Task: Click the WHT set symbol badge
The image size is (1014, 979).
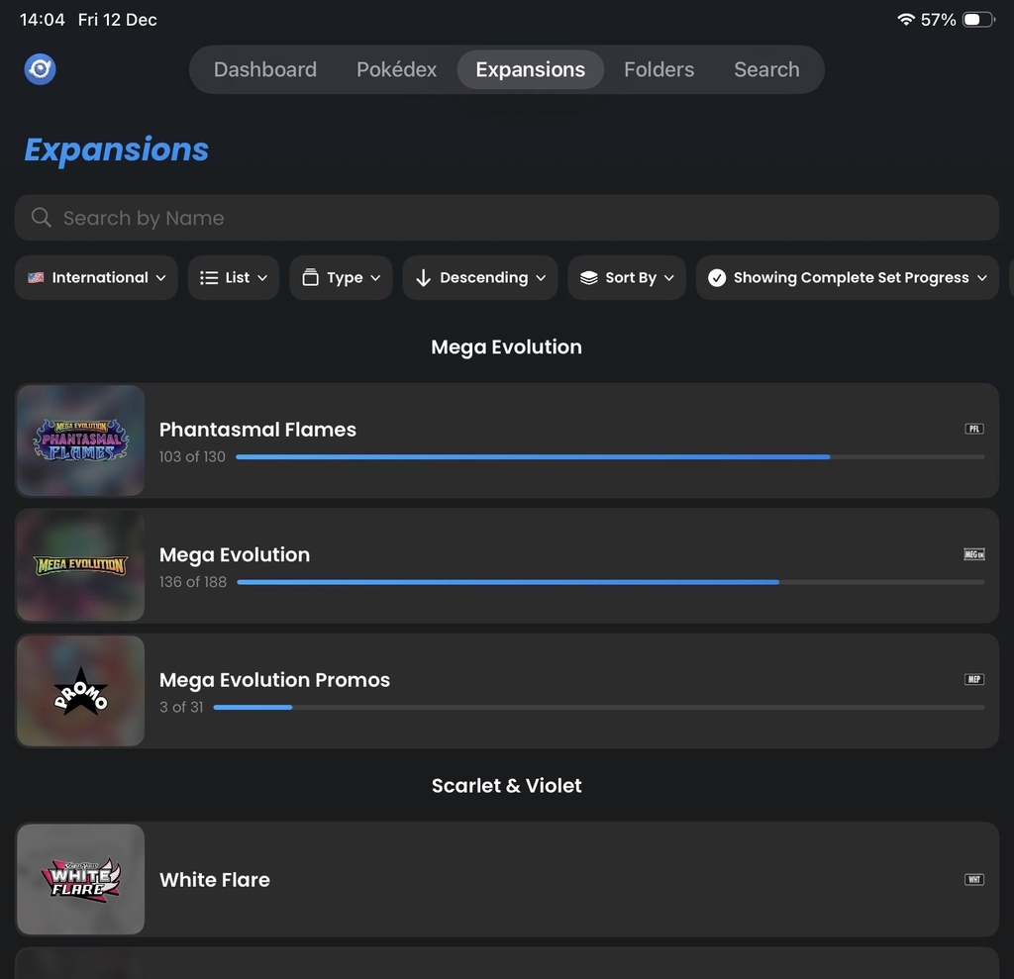Action: (974, 880)
